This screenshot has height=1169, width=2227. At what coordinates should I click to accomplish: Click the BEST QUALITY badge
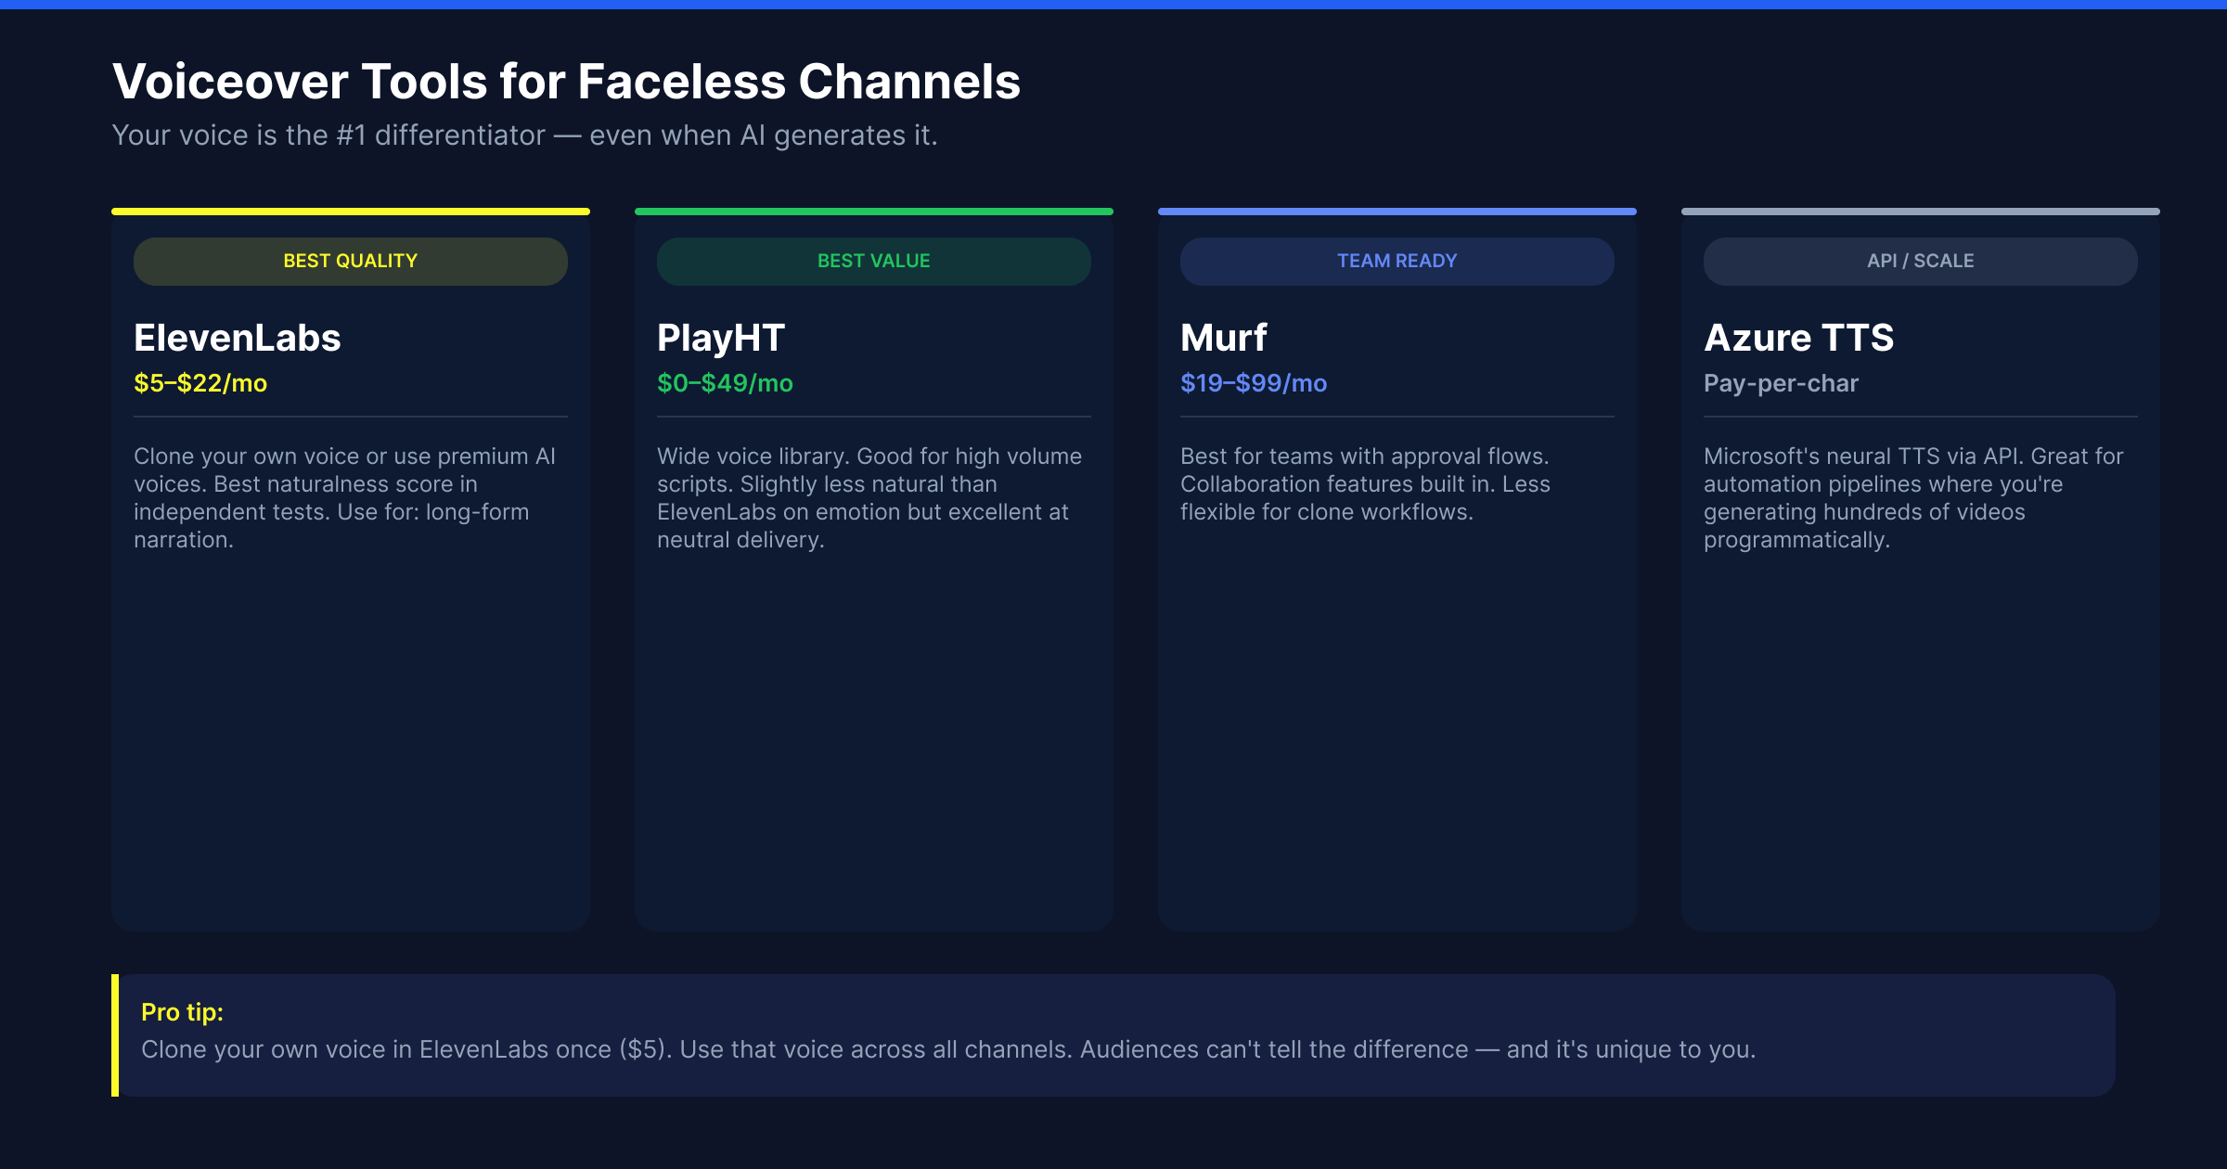click(x=351, y=262)
